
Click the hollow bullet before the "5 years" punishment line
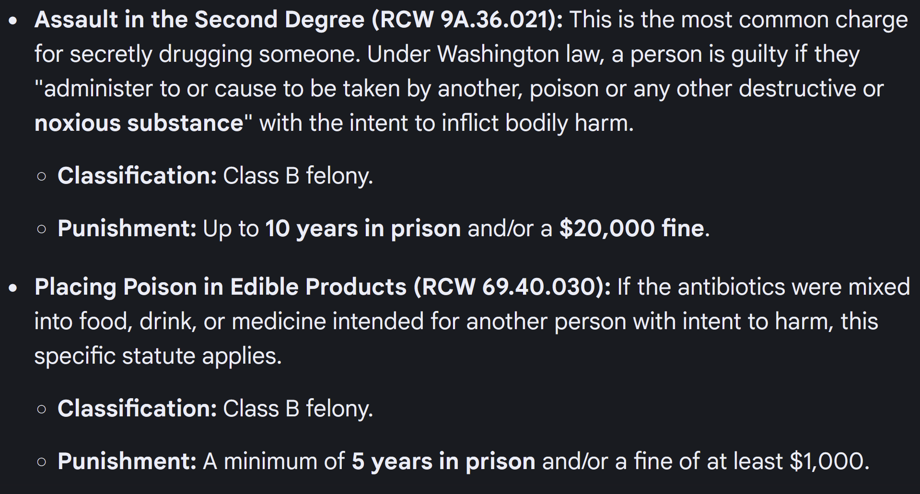coord(42,462)
